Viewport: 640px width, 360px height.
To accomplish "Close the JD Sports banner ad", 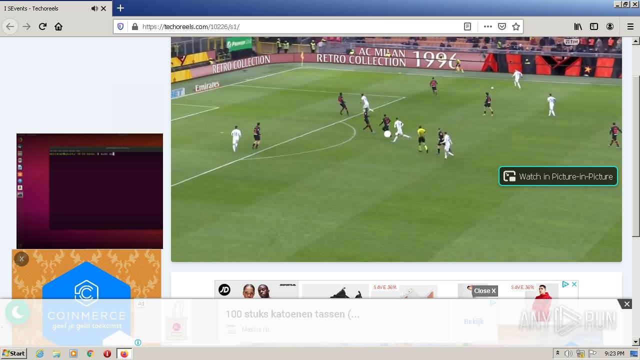I will [574, 284].
